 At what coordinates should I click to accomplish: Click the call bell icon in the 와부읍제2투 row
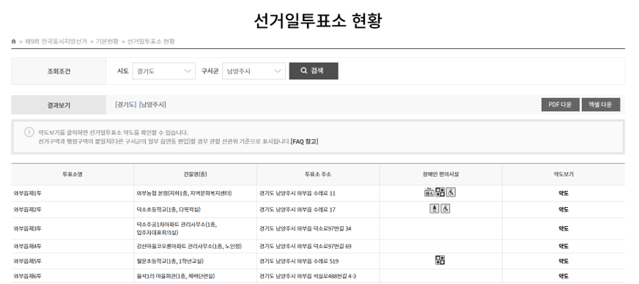(435, 209)
